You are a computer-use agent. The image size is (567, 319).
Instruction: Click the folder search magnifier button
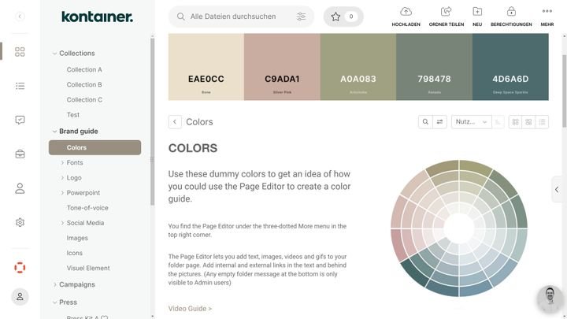tap(425, 122)
